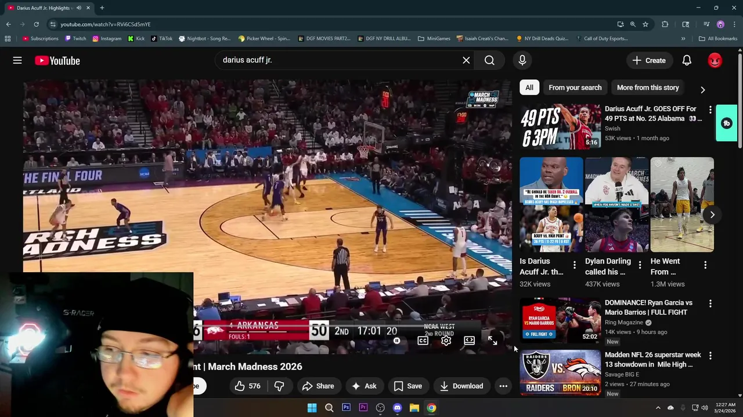Select the 'From your search' chip
Screen dimensions: 743x417
point(575,87)
